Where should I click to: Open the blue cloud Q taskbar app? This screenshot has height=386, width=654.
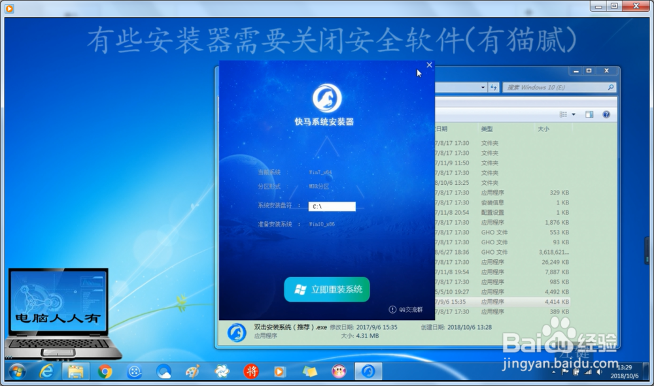163,372
